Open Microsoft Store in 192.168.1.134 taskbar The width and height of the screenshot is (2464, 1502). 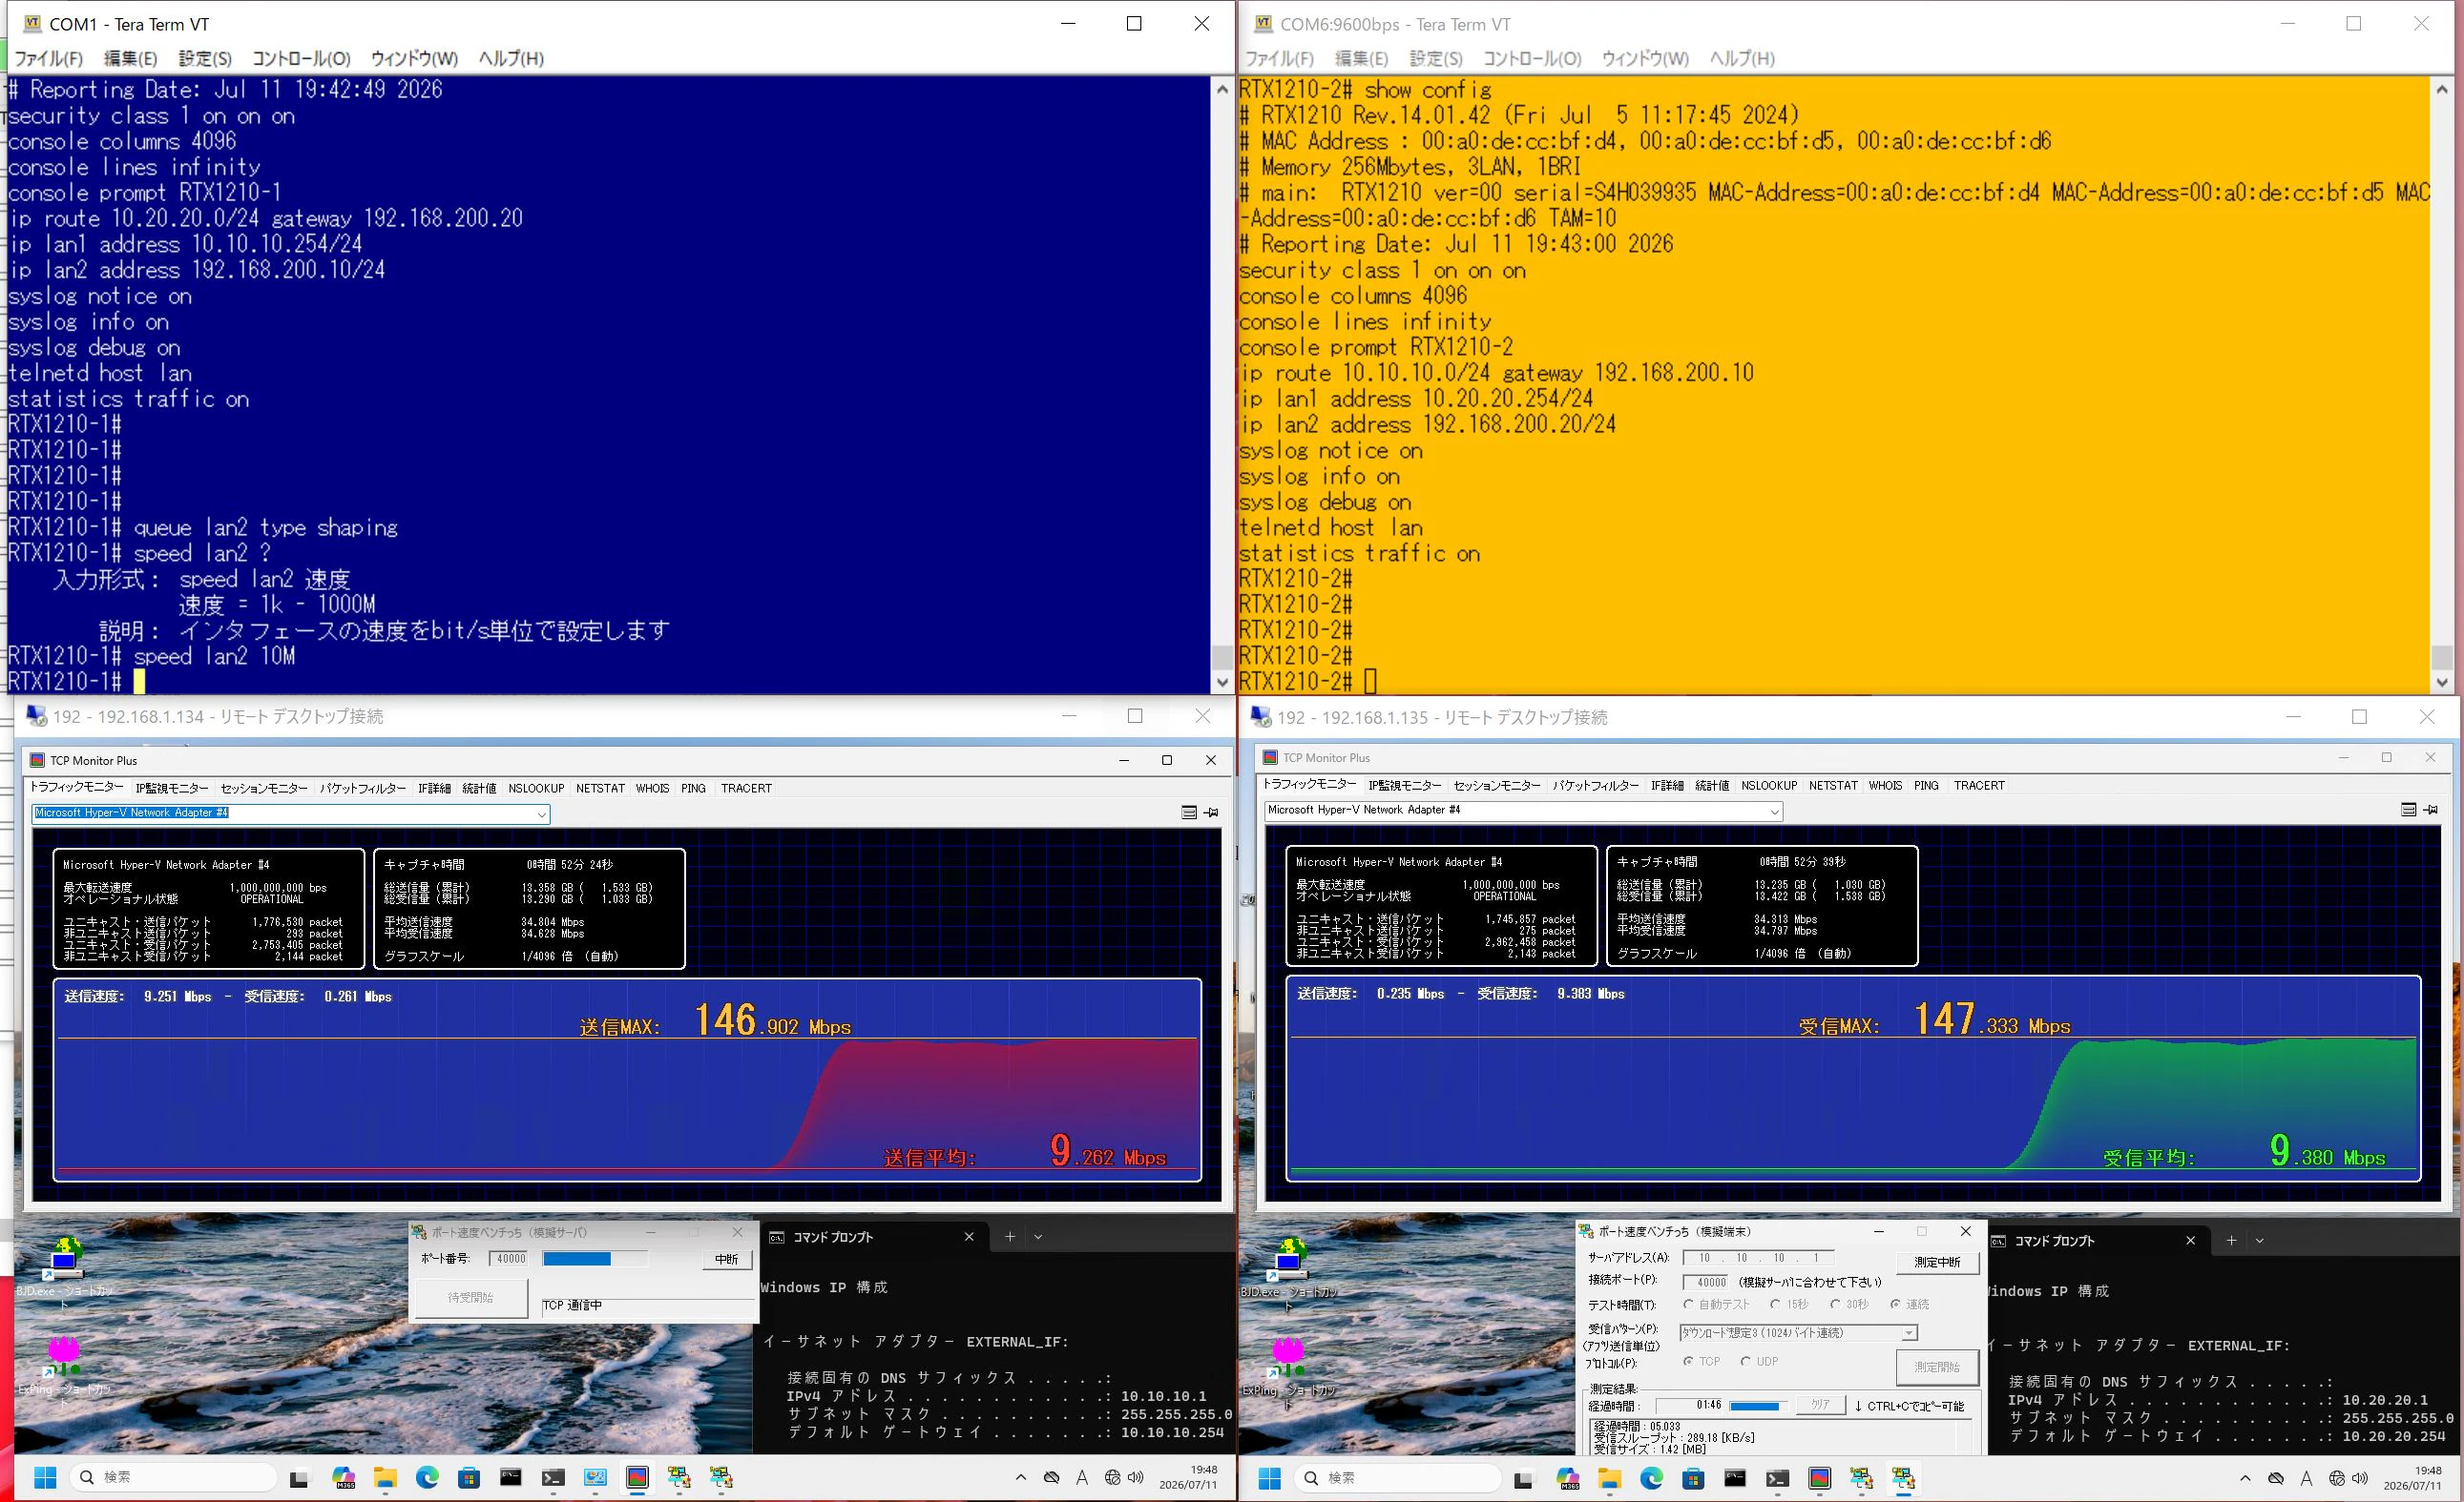click(469, 1477)
